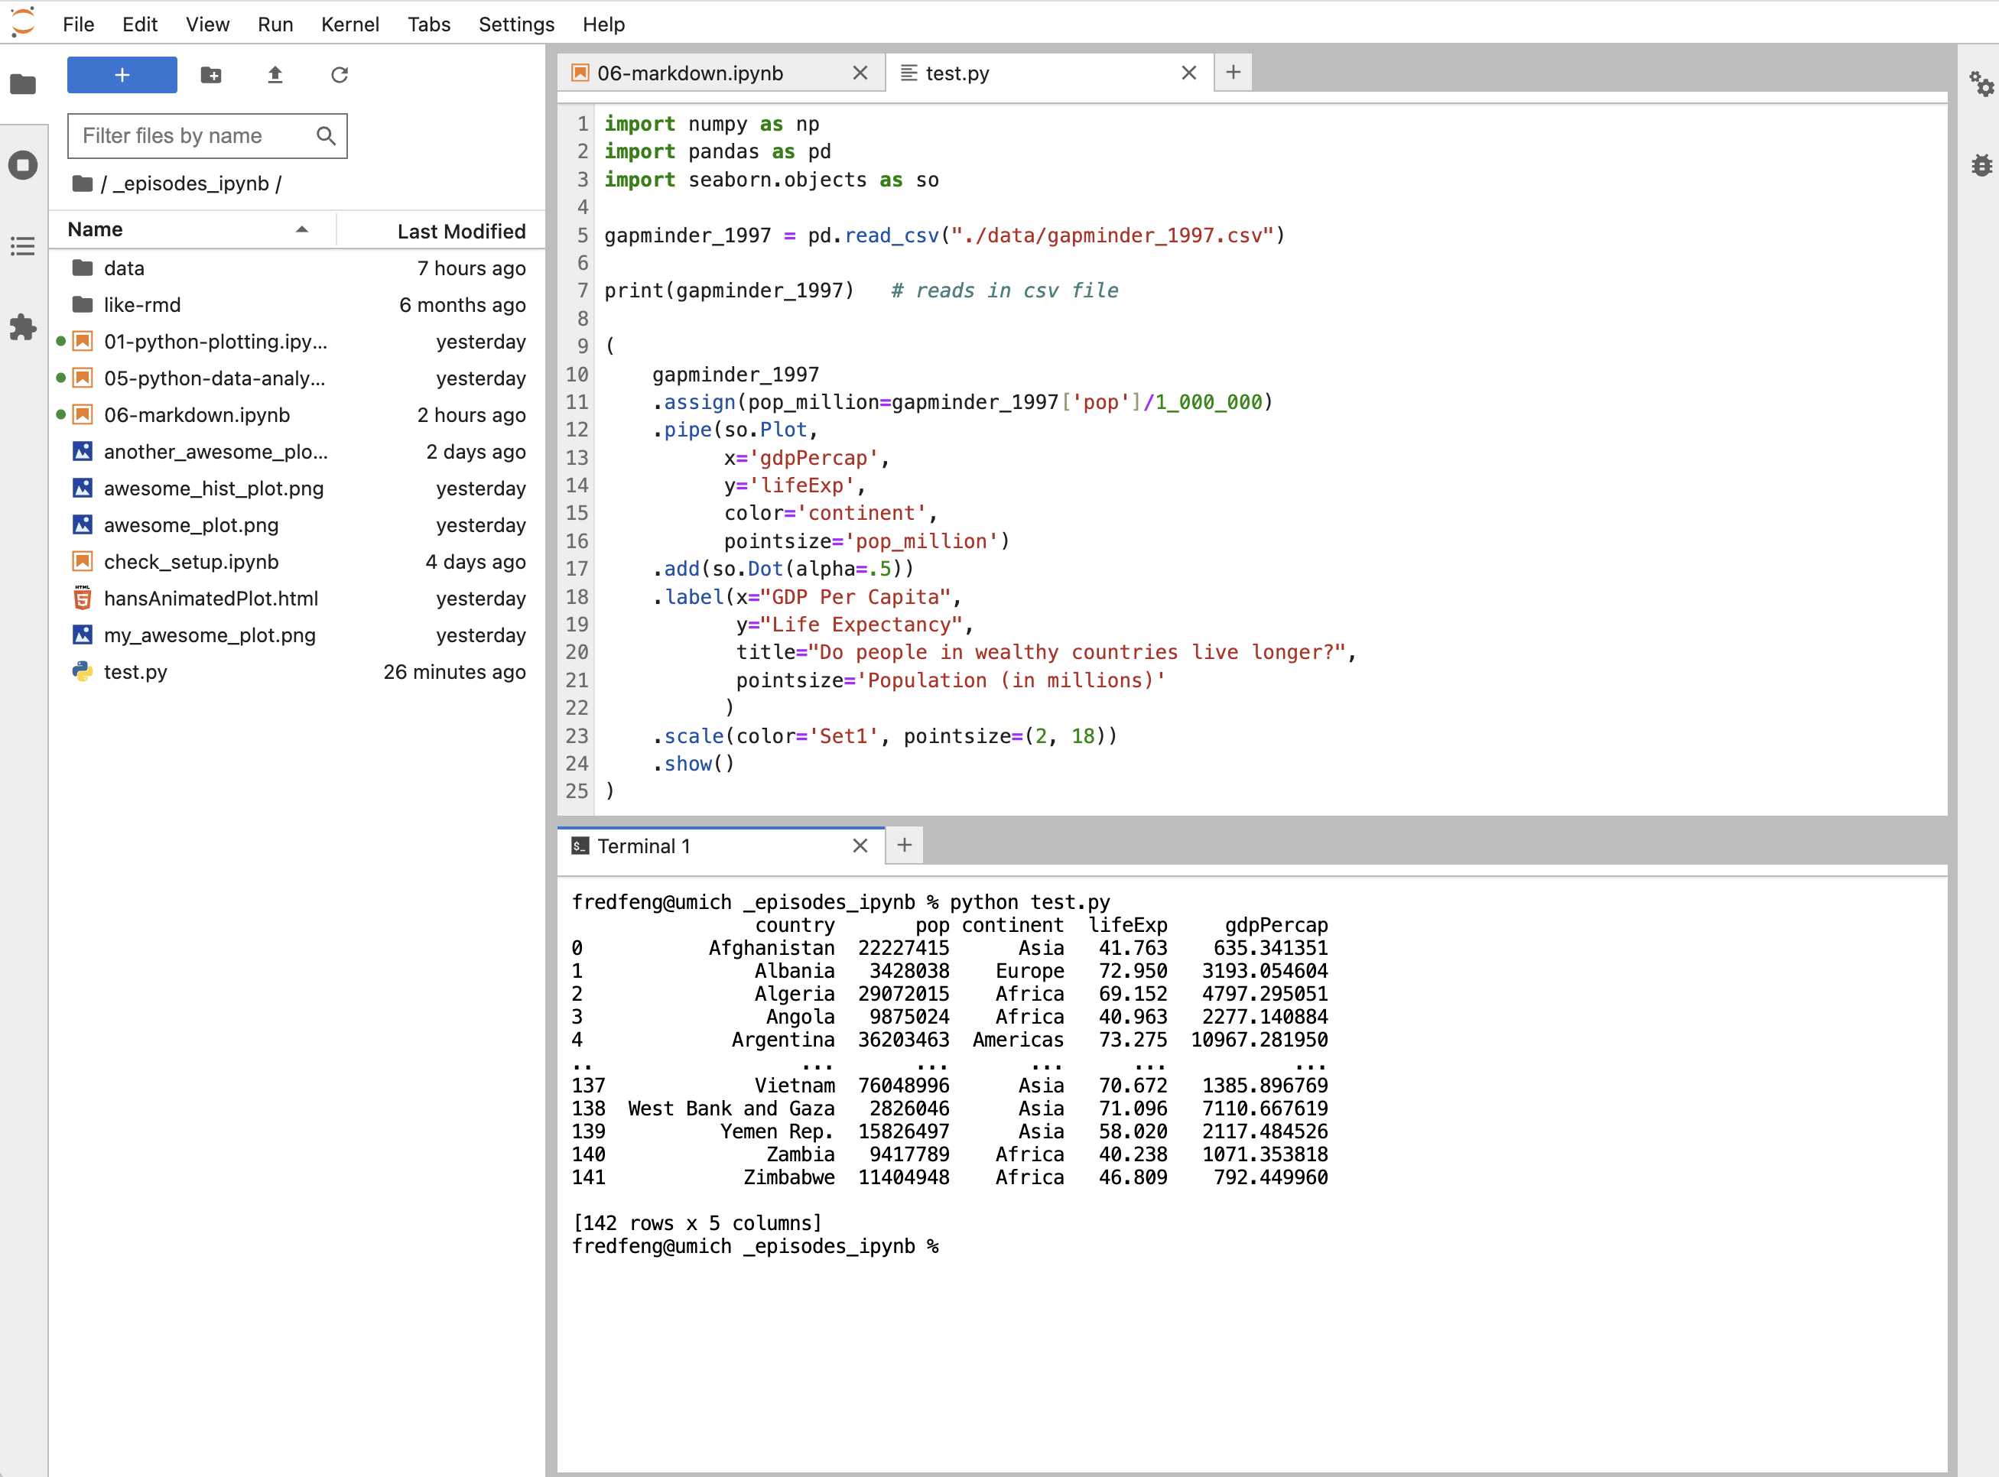Open the Settings menu
Viewport: 1999px width, 1477px height.
516,24
